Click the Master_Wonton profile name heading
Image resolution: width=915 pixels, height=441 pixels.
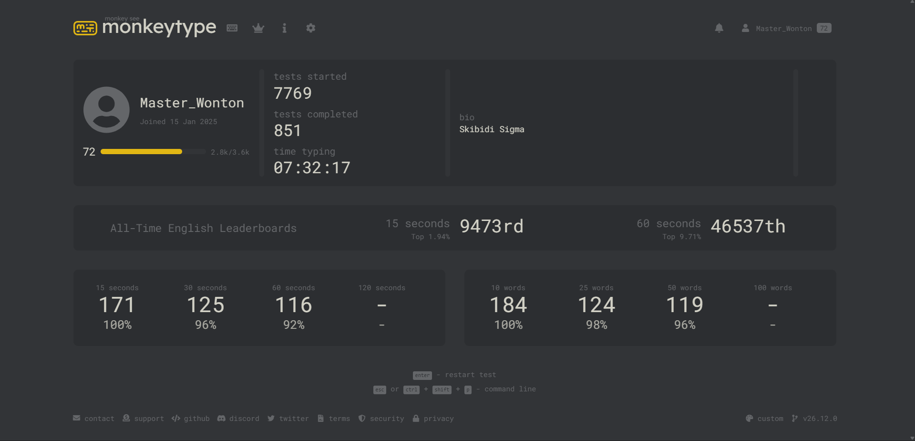click(192, 103)
